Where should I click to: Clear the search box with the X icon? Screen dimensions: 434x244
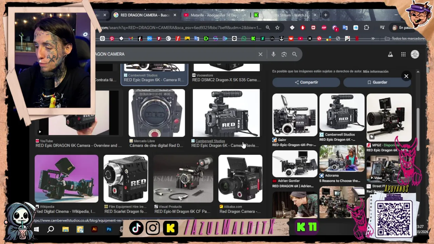[260, 54]
